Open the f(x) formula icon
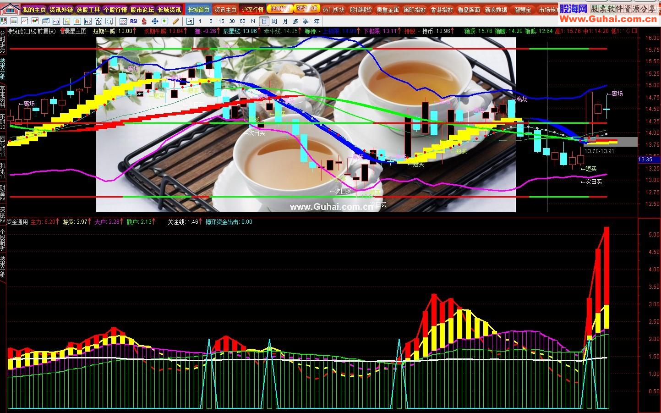This screenshot has width=661, height=413. coord(98,21)
